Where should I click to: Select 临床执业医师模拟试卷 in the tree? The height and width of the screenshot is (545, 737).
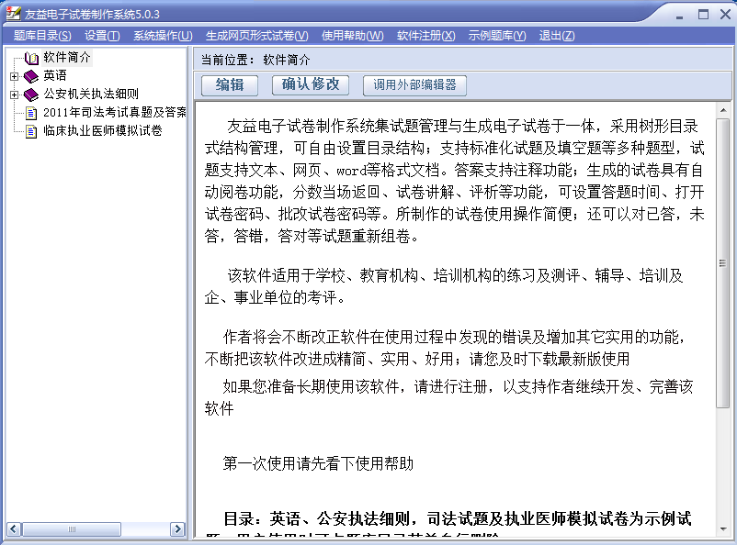[x=102, y=131]
